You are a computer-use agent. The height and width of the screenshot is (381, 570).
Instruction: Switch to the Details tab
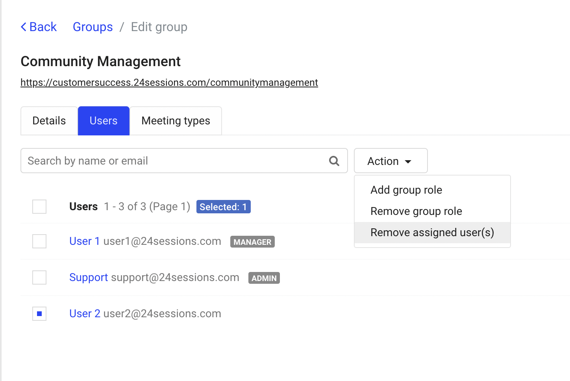click(x=49, y=121)
